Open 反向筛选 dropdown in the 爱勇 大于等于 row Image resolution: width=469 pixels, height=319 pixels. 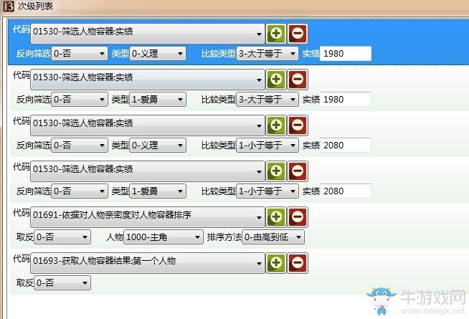[x=80, y=99]
